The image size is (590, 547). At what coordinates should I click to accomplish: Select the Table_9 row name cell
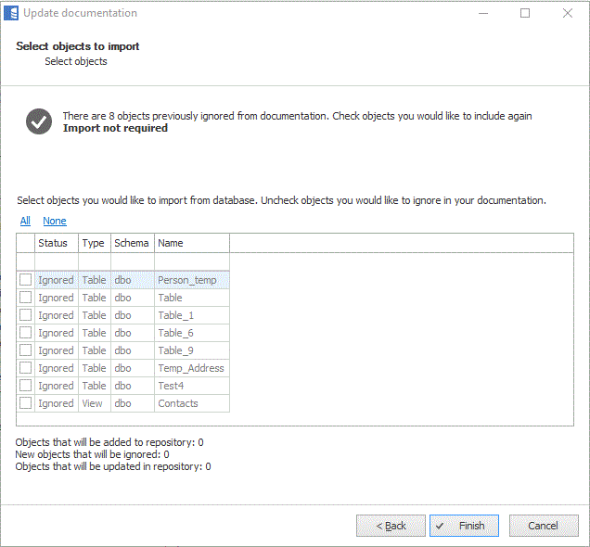point(191,350)
